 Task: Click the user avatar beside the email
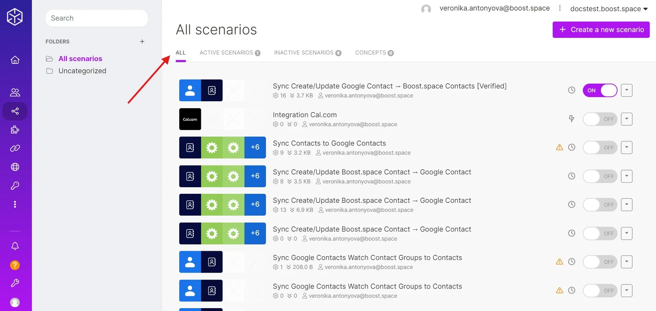tap(426, 9)
